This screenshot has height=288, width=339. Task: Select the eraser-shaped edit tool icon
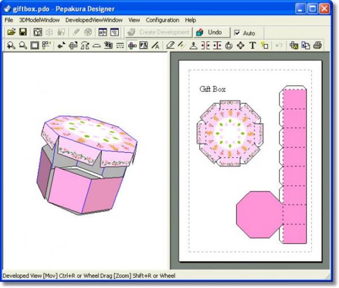170,46
